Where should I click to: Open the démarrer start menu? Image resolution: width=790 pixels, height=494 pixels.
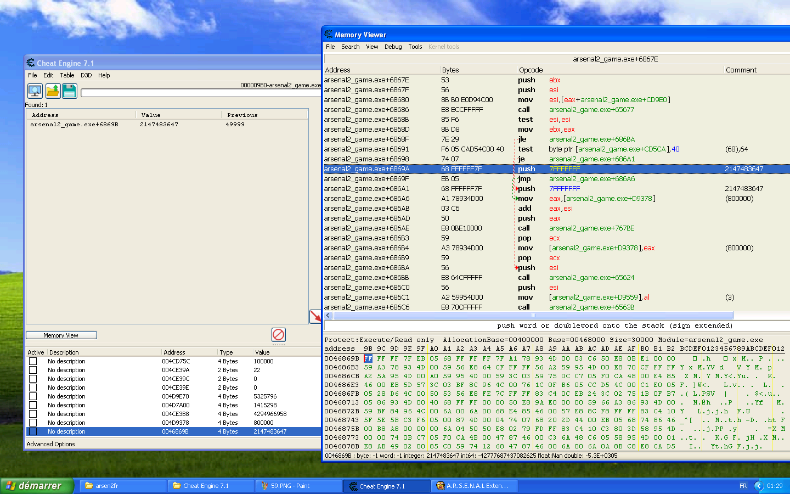coord(36,486)
